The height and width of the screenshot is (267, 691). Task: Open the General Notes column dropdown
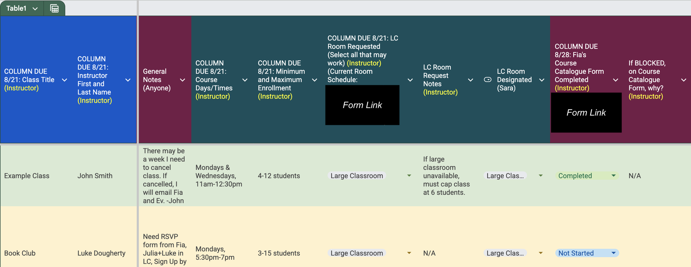pos(182,80)
